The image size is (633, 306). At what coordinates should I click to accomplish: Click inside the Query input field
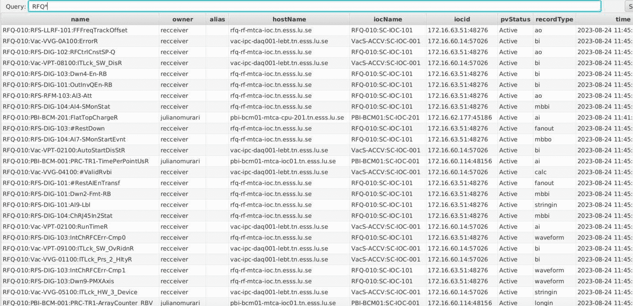point(314,6)
